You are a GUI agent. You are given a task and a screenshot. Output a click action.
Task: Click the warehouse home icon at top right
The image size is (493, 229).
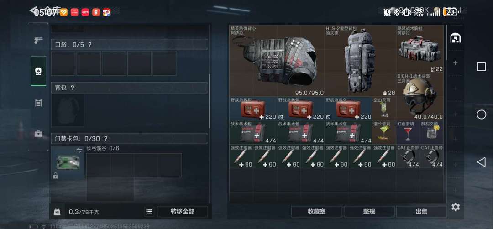click(x=455, y=38)
